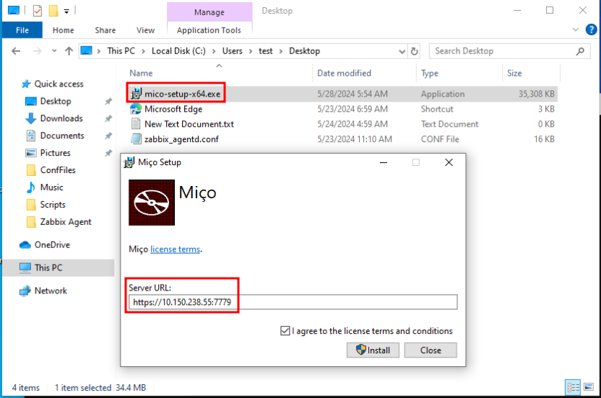Click the Miço Setup title bar icon

coord(129,162)
